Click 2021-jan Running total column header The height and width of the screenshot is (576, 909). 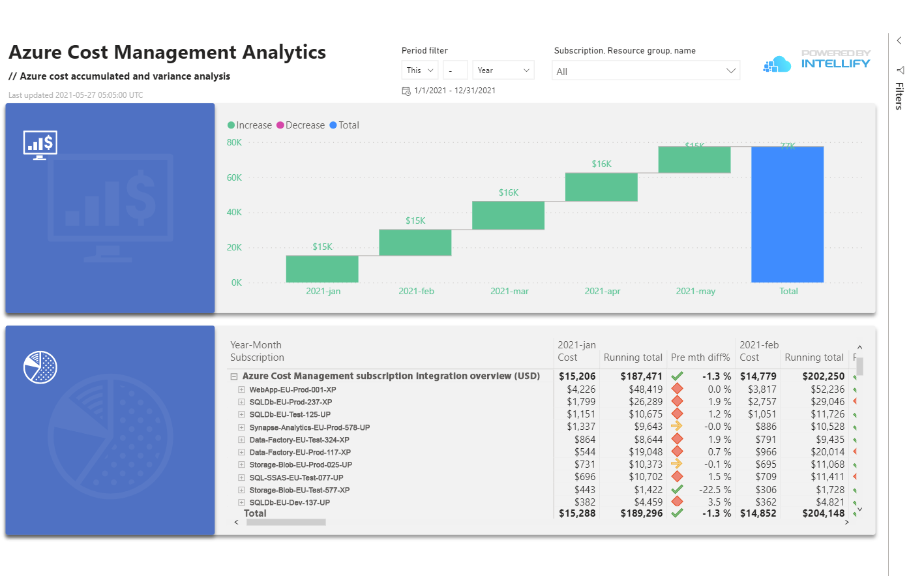pyautogui.click(x=633, y=357)
